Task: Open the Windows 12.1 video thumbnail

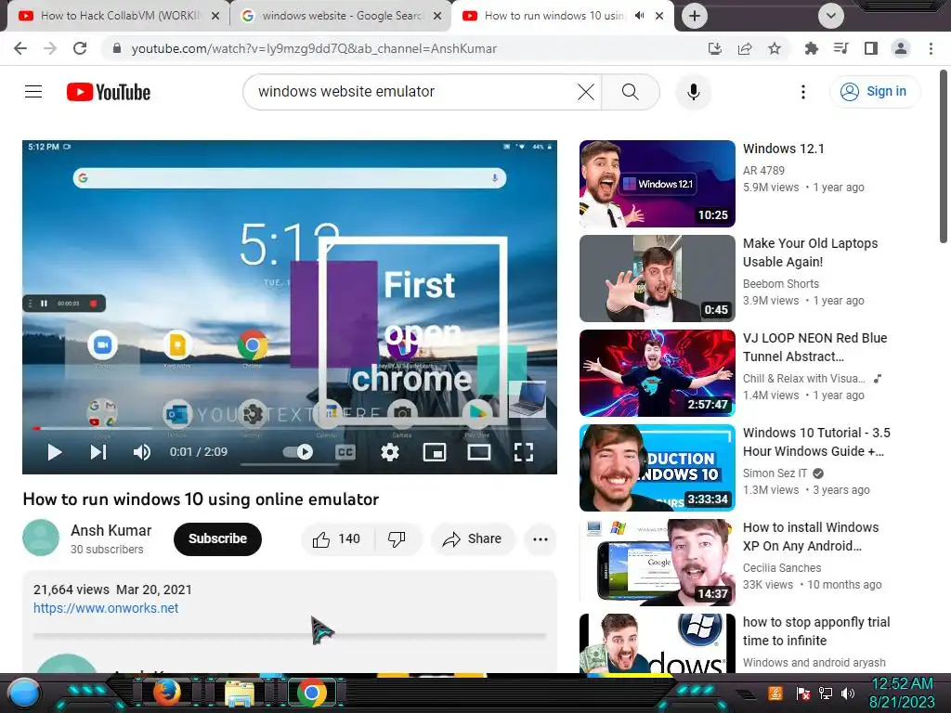Action: click(657, 184)
